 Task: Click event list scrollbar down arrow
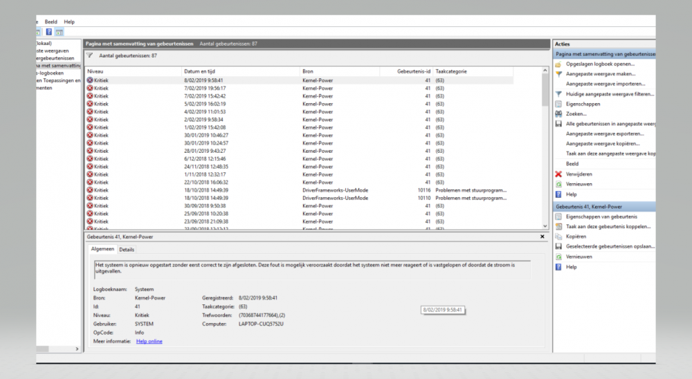click(545, 226)
